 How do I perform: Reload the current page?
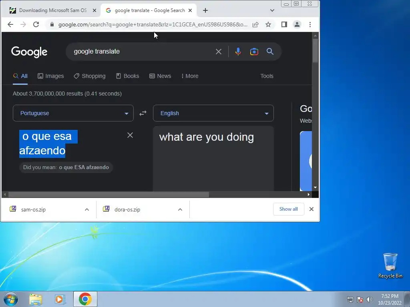pos(36,24)
